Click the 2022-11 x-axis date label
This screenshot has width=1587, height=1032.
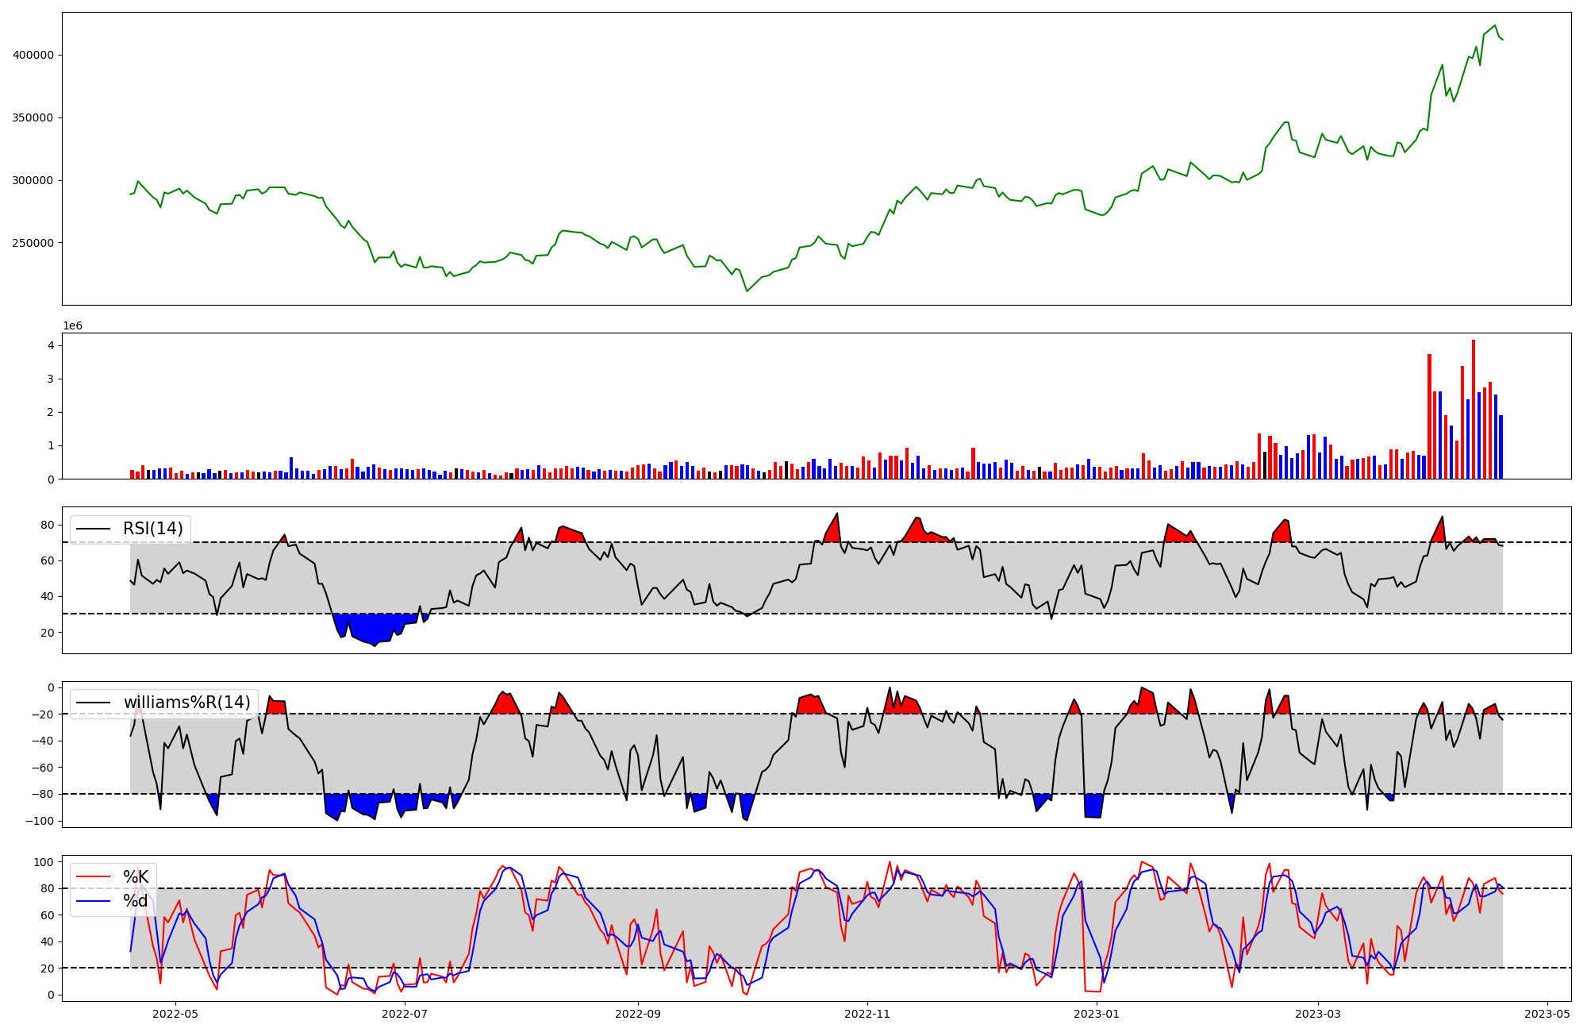point(867,1013)
